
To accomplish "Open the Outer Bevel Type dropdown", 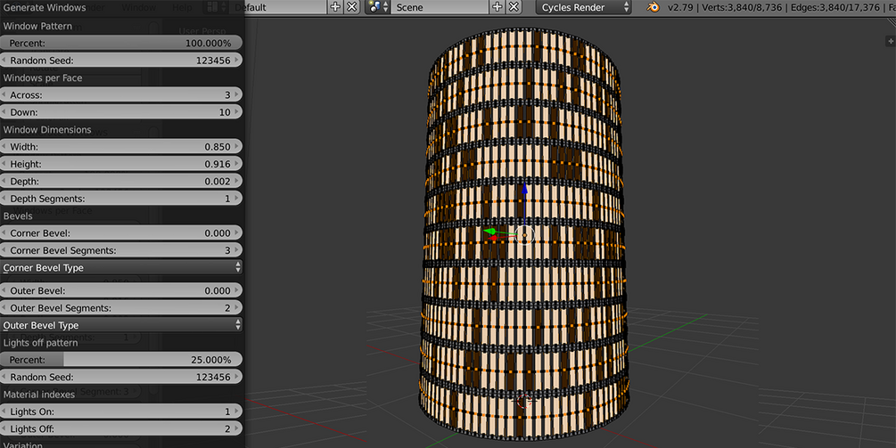I will [121, 325].
